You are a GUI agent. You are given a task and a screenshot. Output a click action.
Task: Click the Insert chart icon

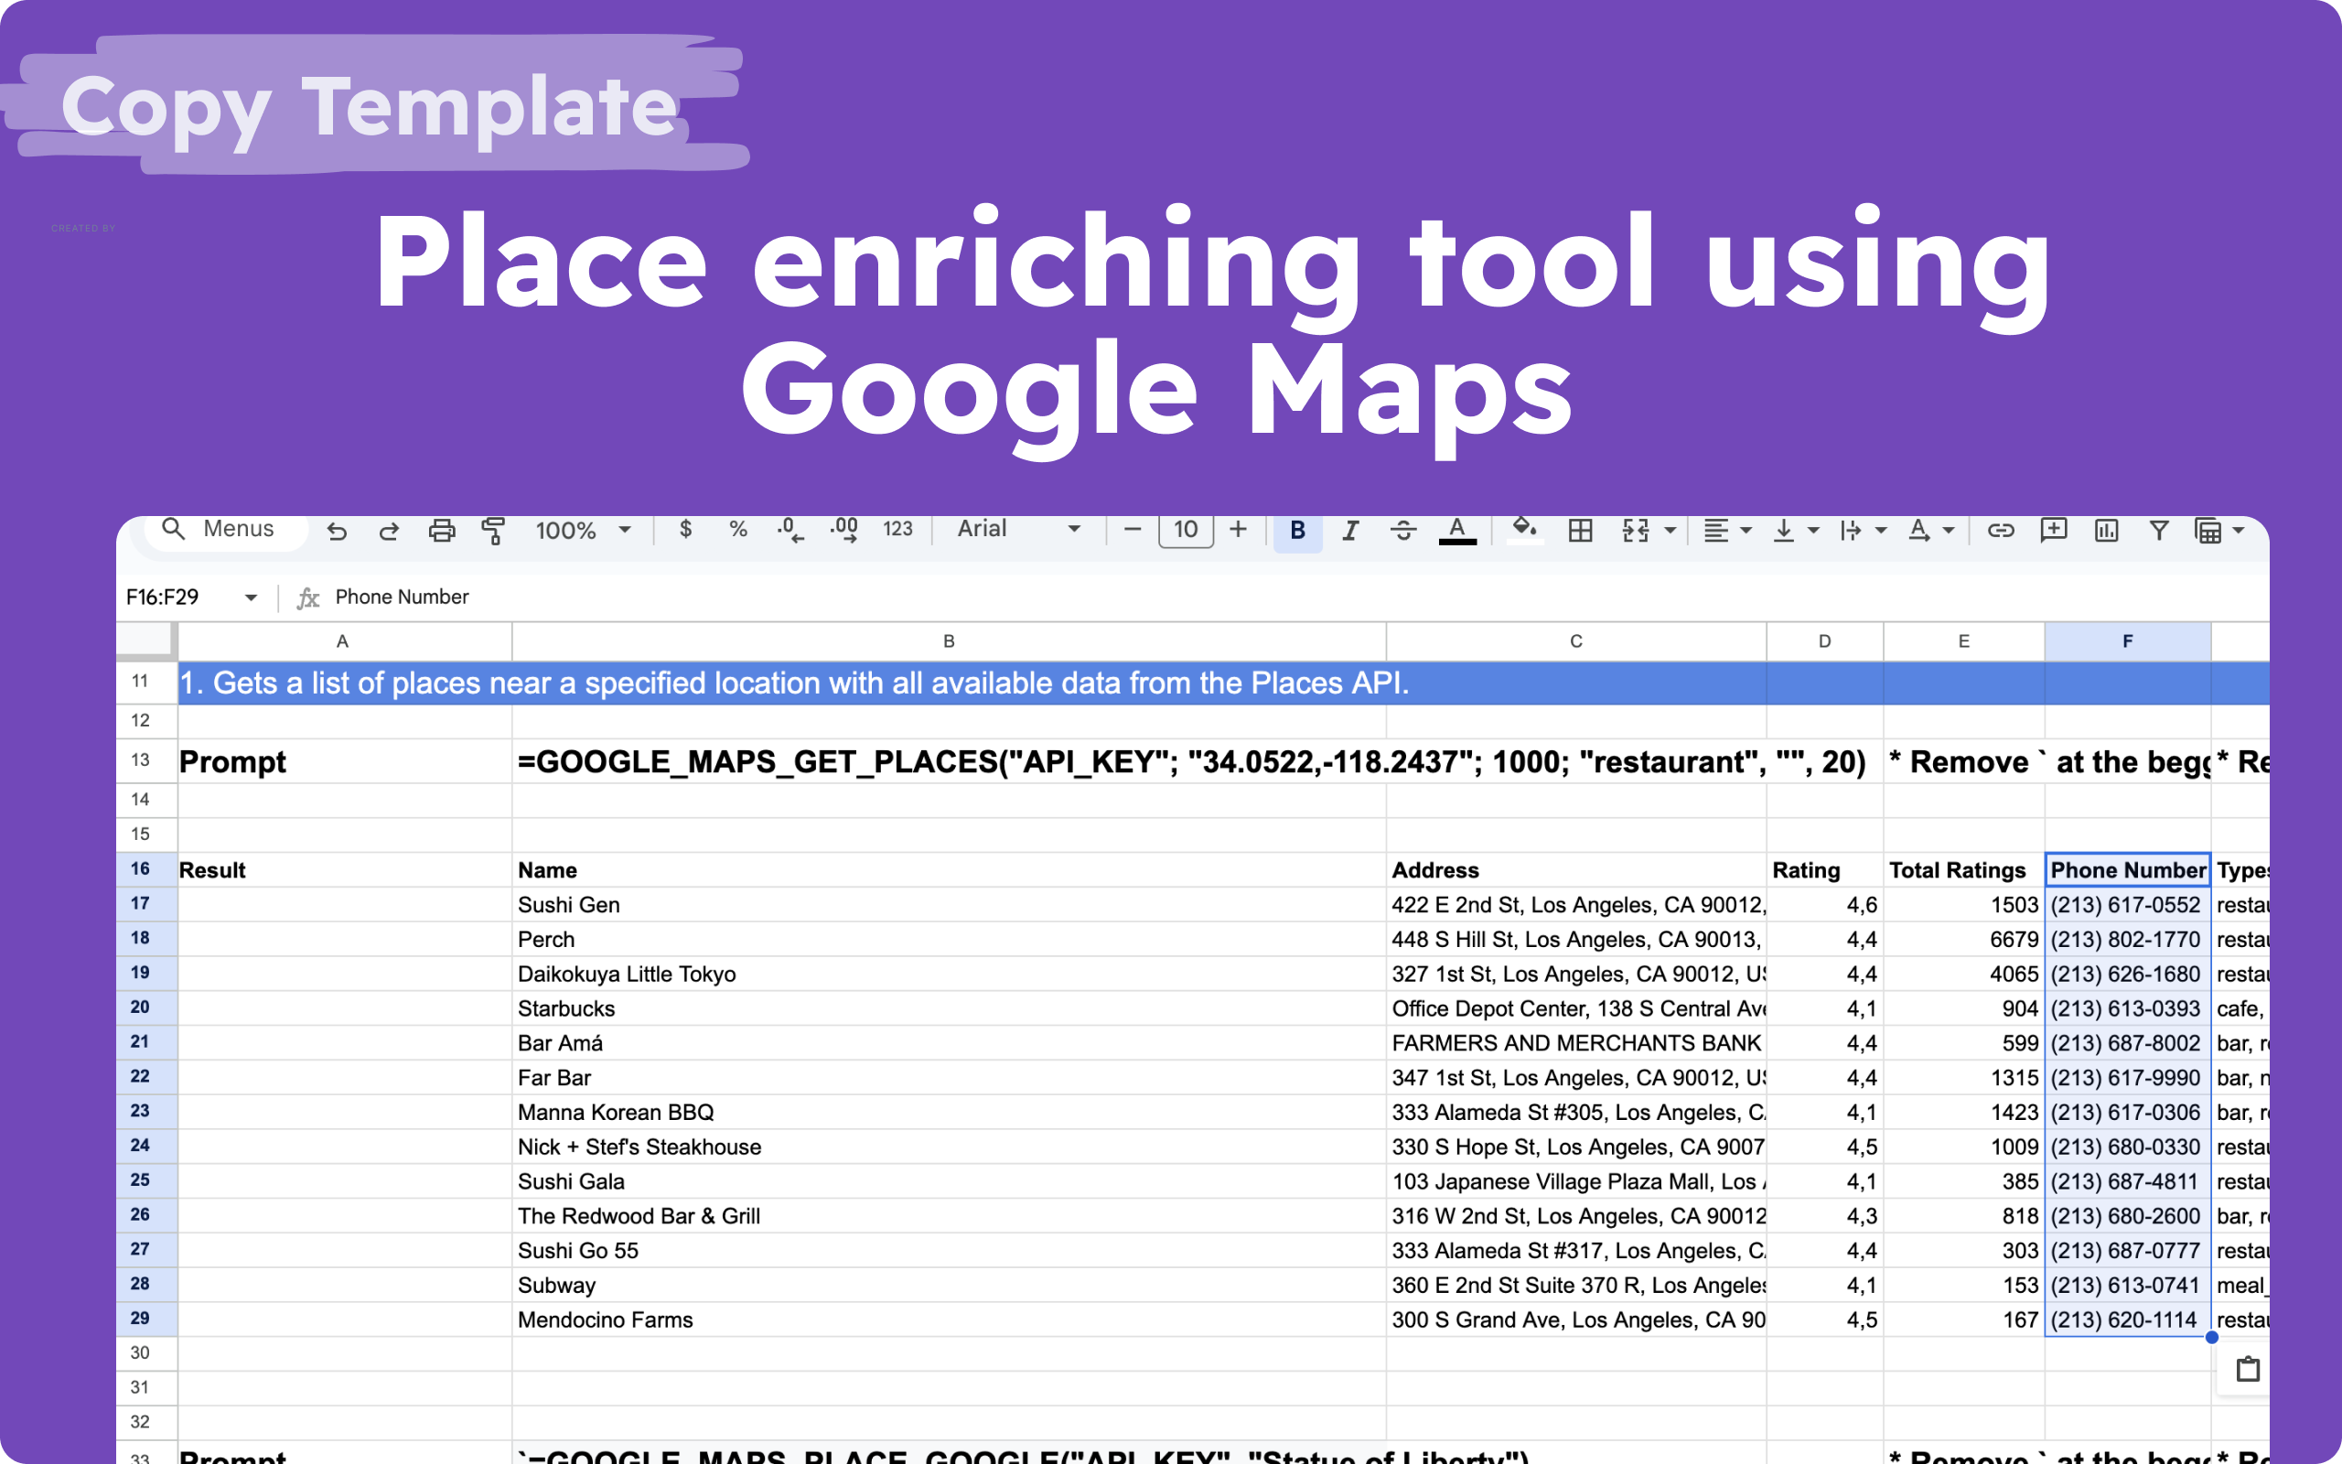[x=2106, y=530]
